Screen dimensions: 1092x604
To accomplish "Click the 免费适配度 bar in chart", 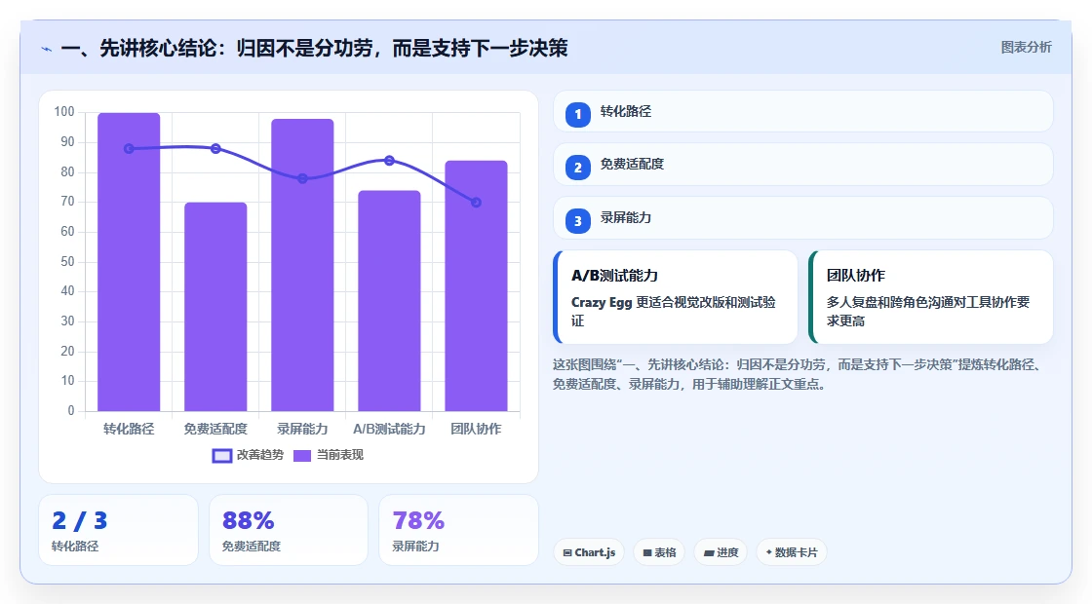I will (215, 307).
